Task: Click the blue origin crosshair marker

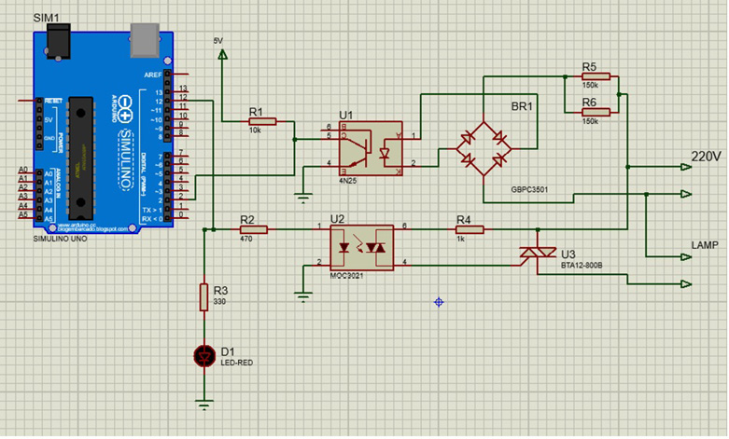Action: click(x=438, y=301)
